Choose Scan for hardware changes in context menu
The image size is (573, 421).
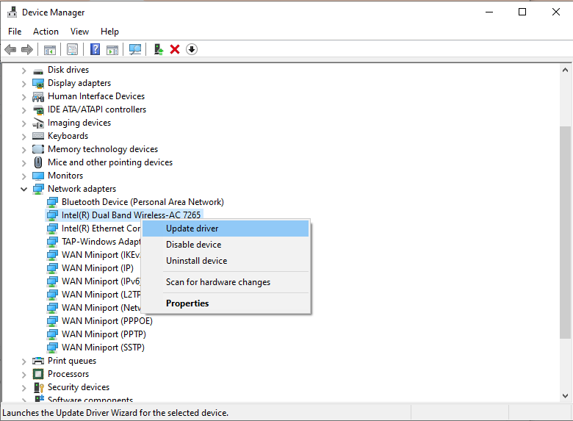(226, 282)
